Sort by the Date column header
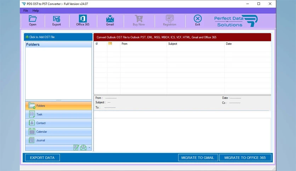 point(248,44)
